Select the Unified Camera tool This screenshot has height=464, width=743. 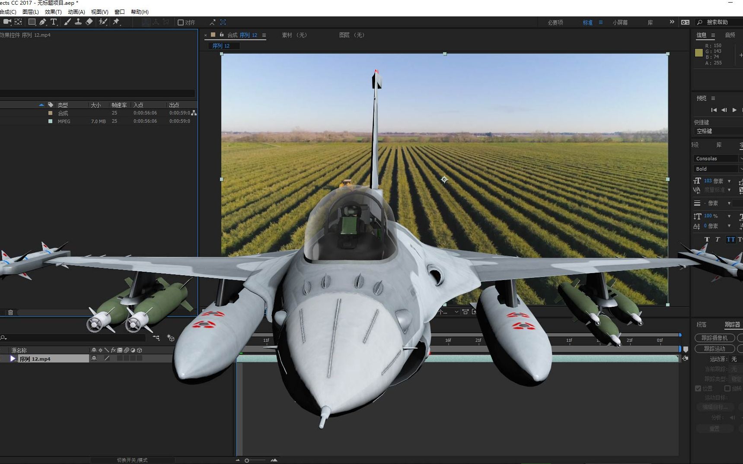[x=7, y=22]
